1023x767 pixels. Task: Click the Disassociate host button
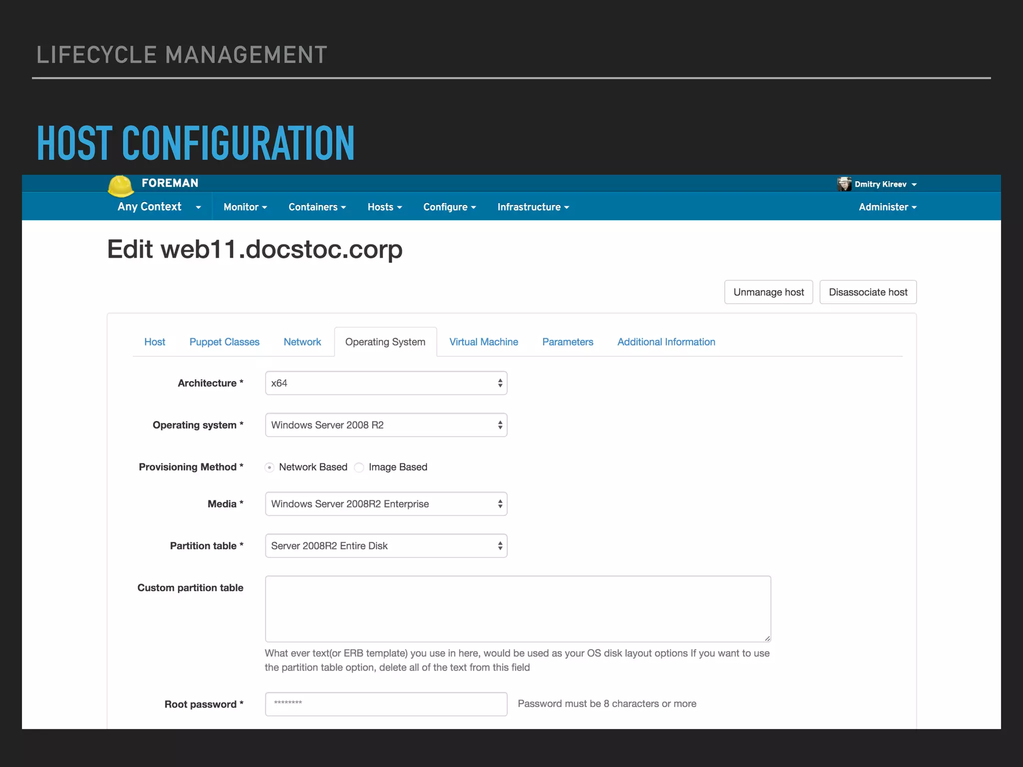click(868, 292)
